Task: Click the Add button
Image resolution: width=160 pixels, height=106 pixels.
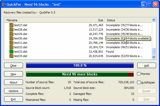Action: 147,66
